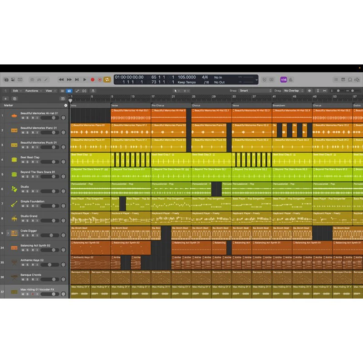
Task: Toggle Cycle mode off
Action: point(107,80)
